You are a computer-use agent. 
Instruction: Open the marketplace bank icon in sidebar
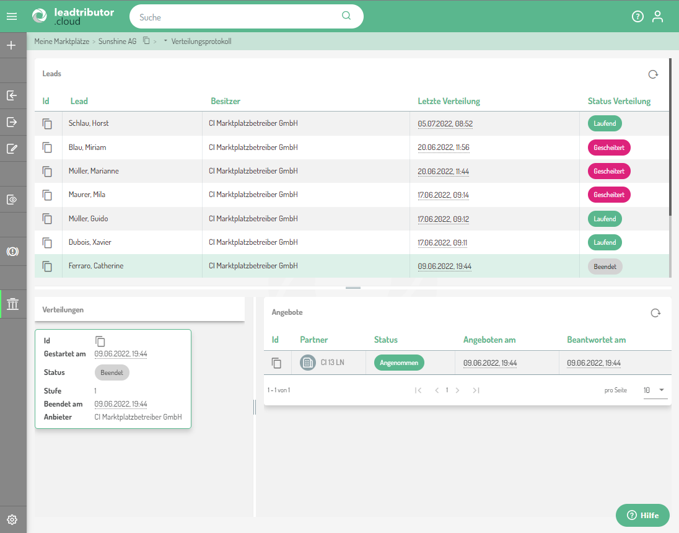coord(12,304)
